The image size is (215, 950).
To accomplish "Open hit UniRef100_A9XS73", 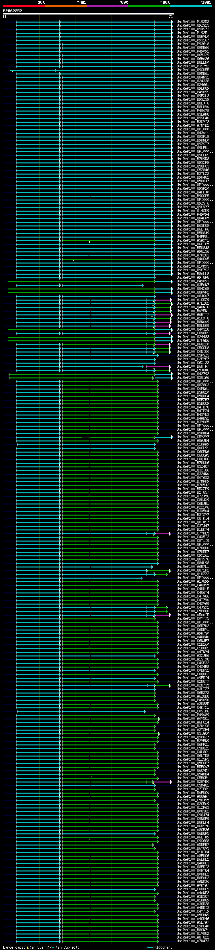I will tap(192, 29).
